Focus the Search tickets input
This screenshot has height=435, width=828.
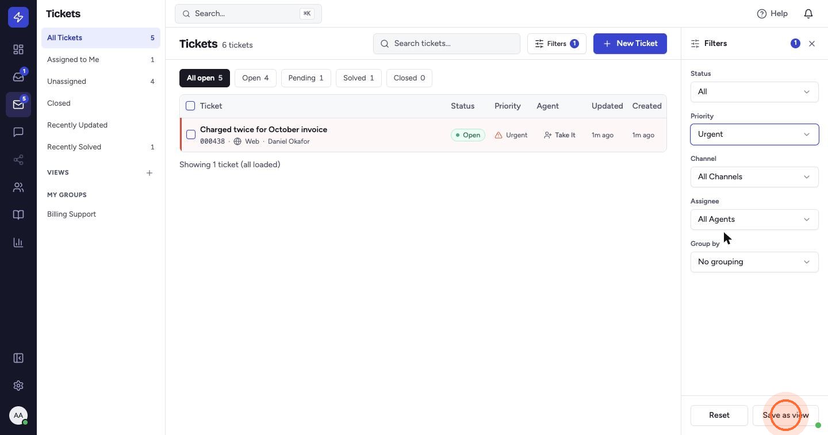[x=447, y=44]
